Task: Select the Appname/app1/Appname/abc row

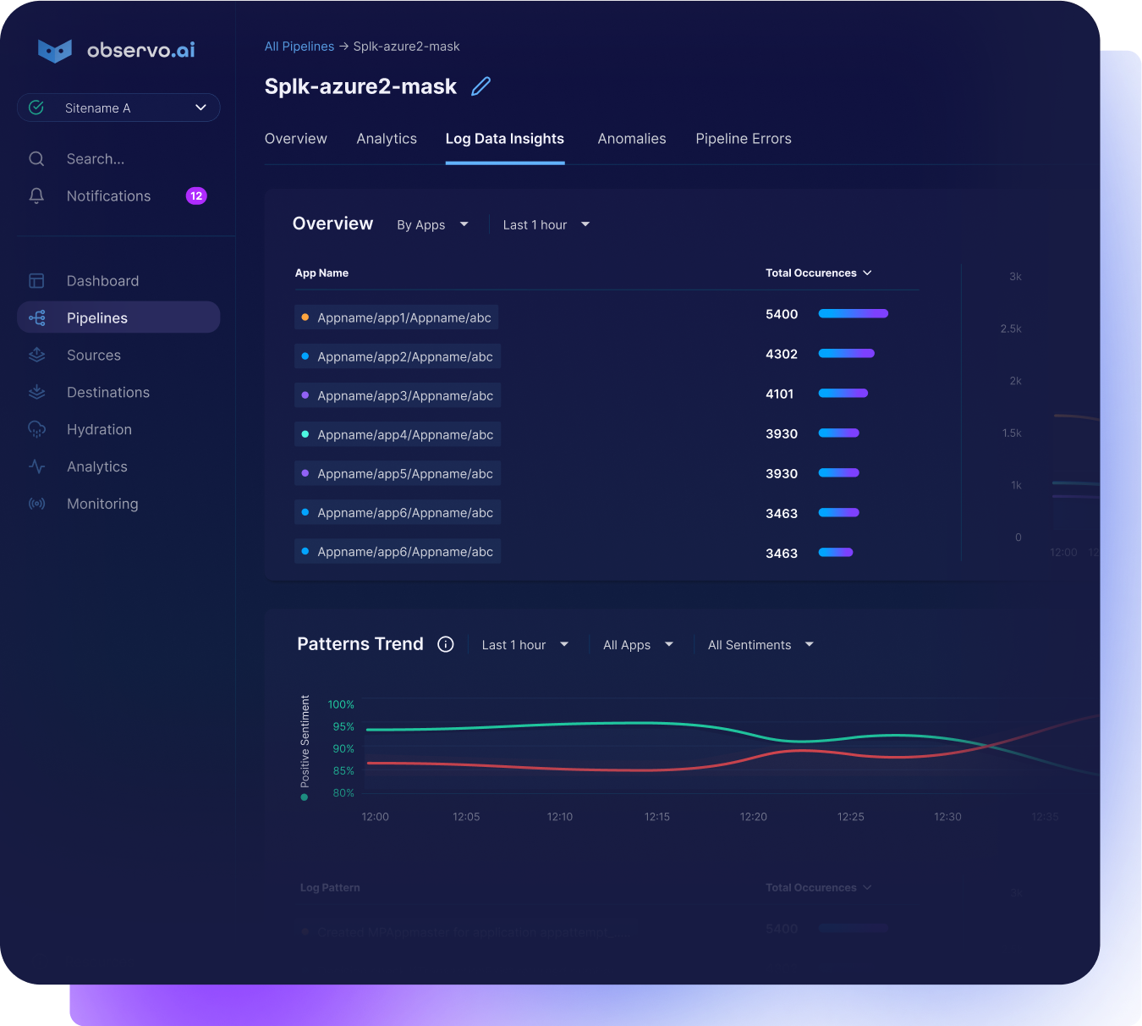Action: pos(396,317)
